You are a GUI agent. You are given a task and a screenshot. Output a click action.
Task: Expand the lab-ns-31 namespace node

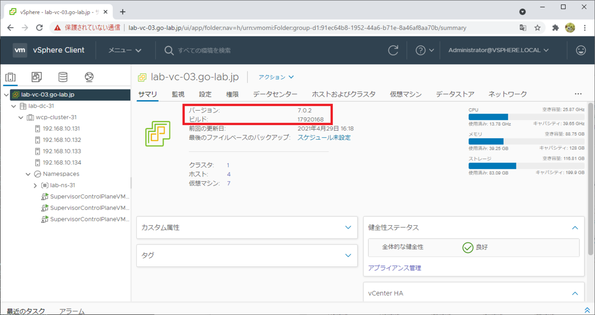34,185
